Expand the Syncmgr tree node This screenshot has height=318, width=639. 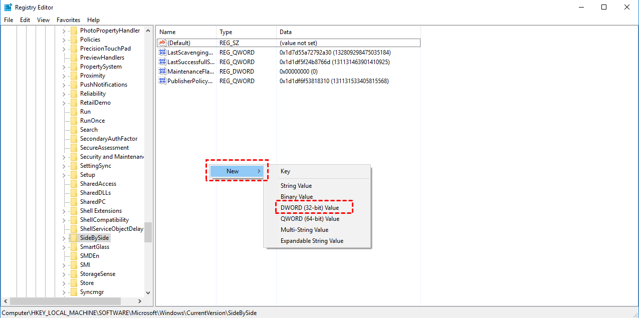(x=64, y=292)
